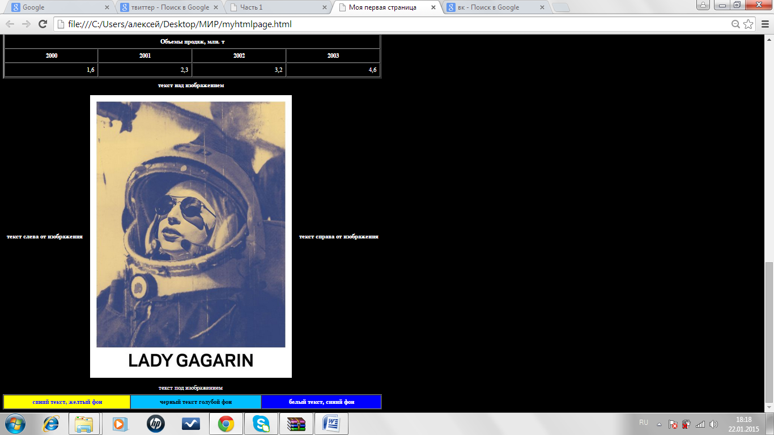Click the Lady Gagarin poster image

click(x=191, y=236)
